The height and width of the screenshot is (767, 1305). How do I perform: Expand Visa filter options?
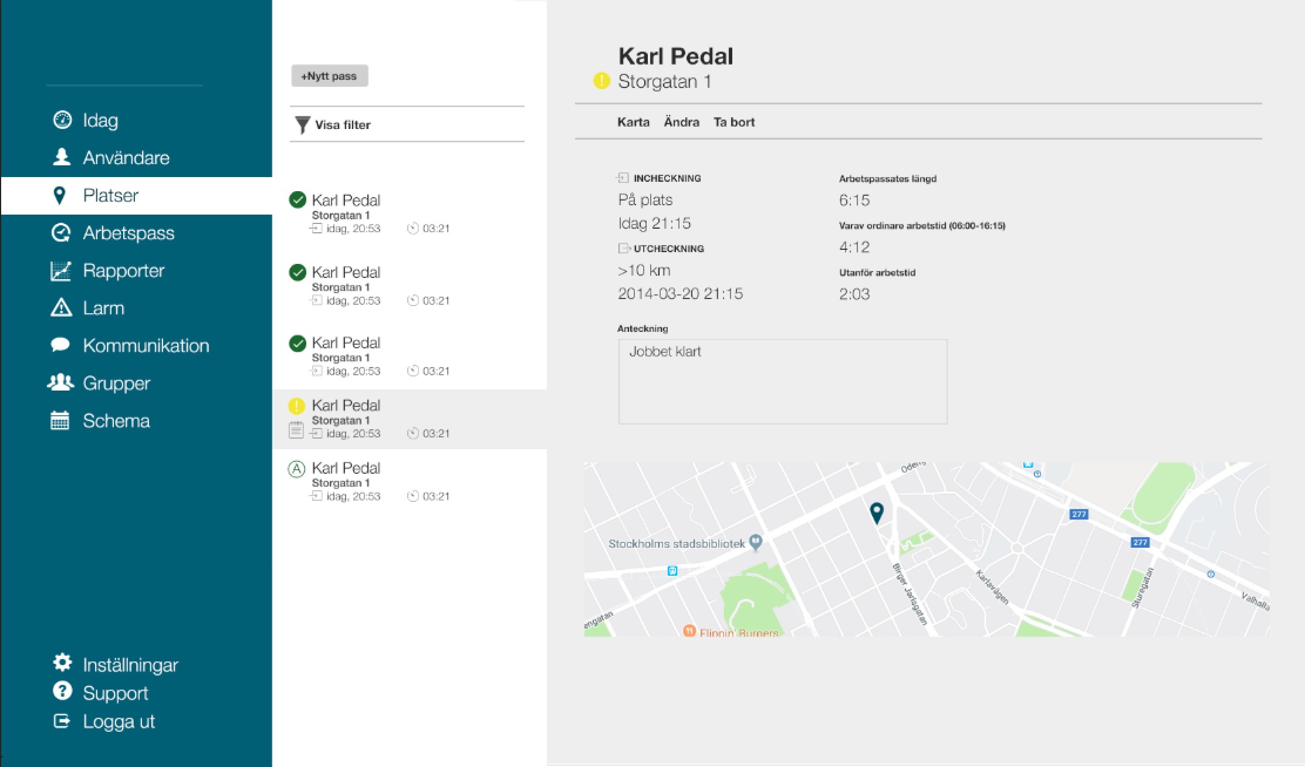[x=333, y=124]
